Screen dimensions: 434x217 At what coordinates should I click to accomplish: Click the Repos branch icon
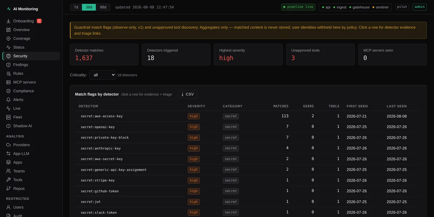(x=8, y=189)
